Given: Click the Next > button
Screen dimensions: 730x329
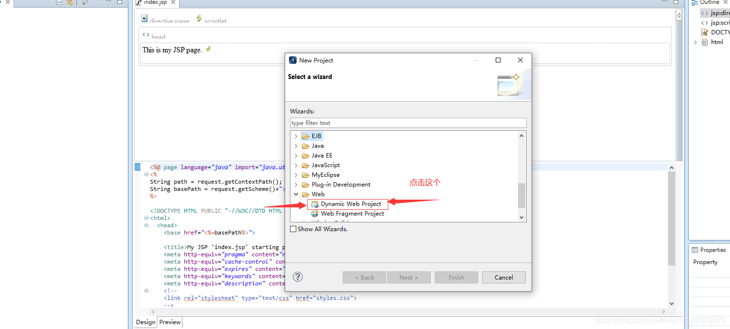Looking at the screenshot, I should pyautogui.click(x=409, y=278).
